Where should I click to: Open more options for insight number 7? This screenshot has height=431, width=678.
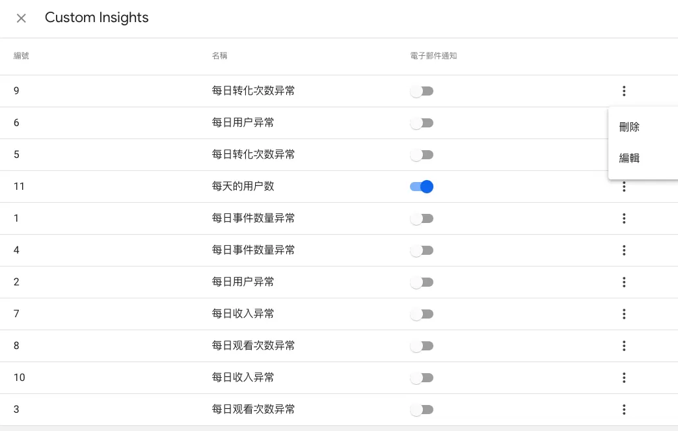pyautogui.click(x=624, y=314)
